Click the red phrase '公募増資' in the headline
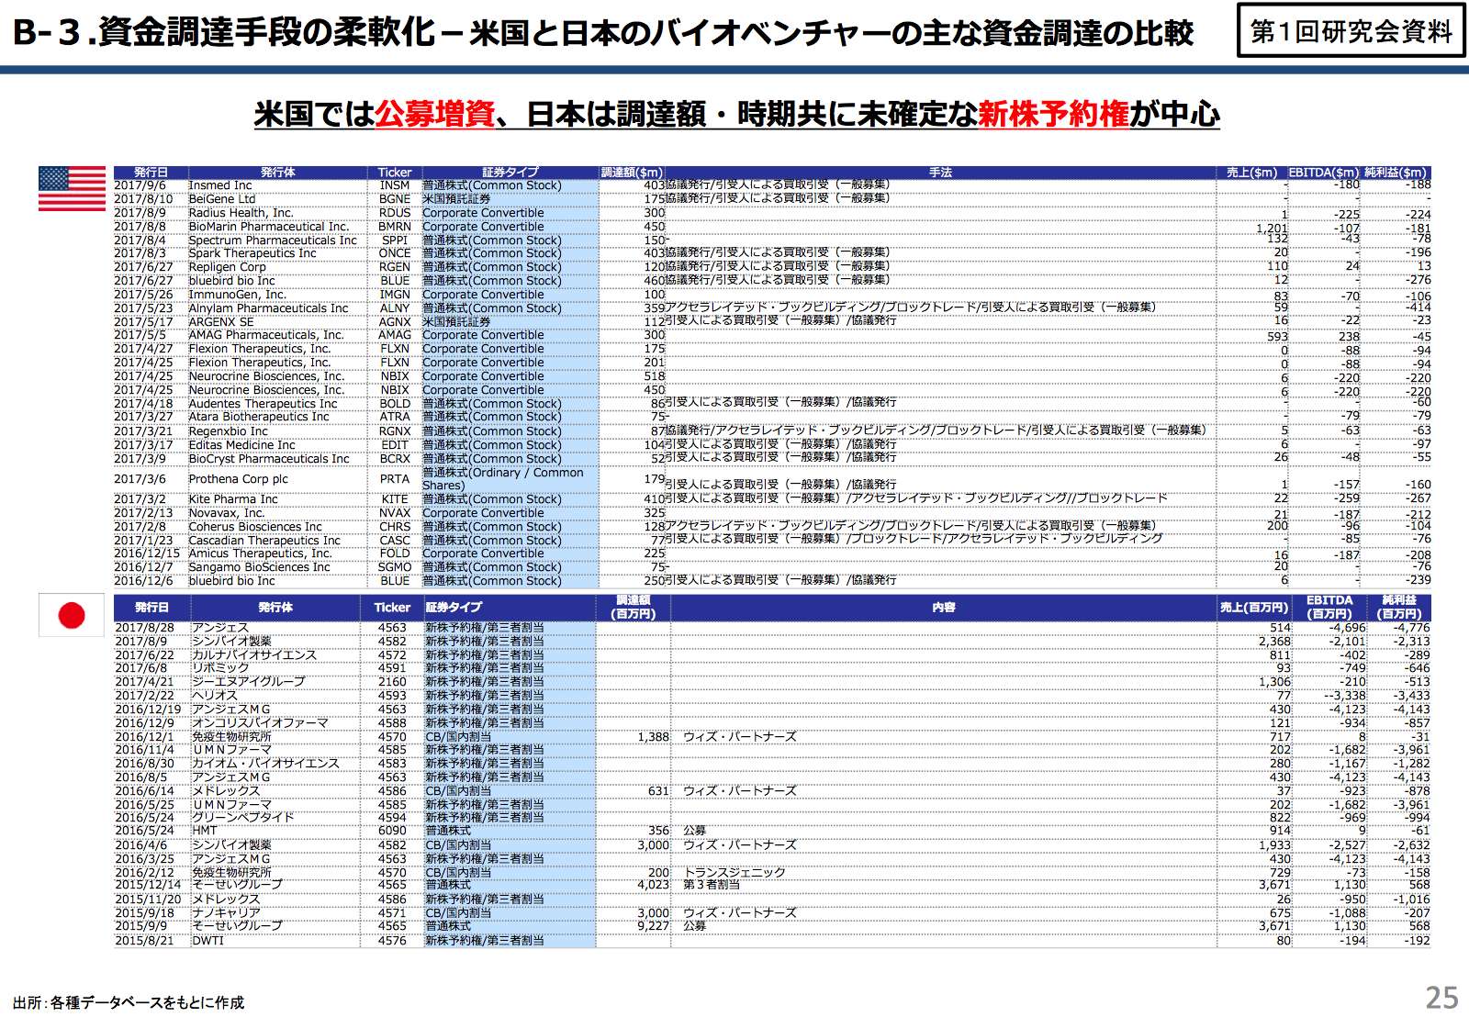Image resolution: width=1469 pixels, height=1017 pixels. [434, 115]
